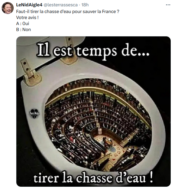Viewport: 173px width, 189px height.
Task: Visit the @lesterrassesca handle profile
Action: [x=60, y=5]
